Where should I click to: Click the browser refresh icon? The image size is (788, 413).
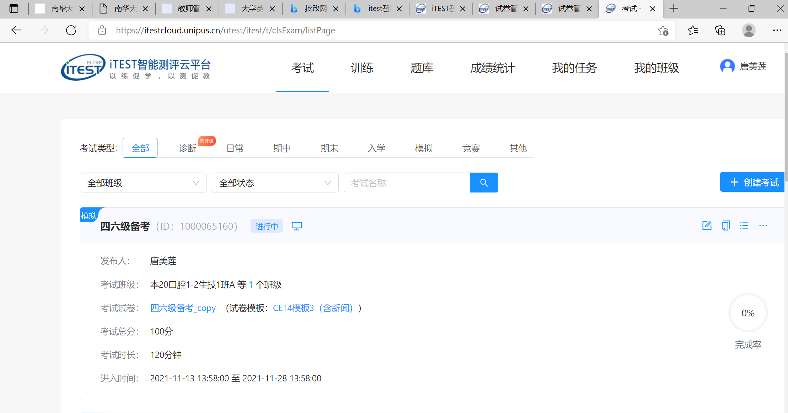point(71,30)
